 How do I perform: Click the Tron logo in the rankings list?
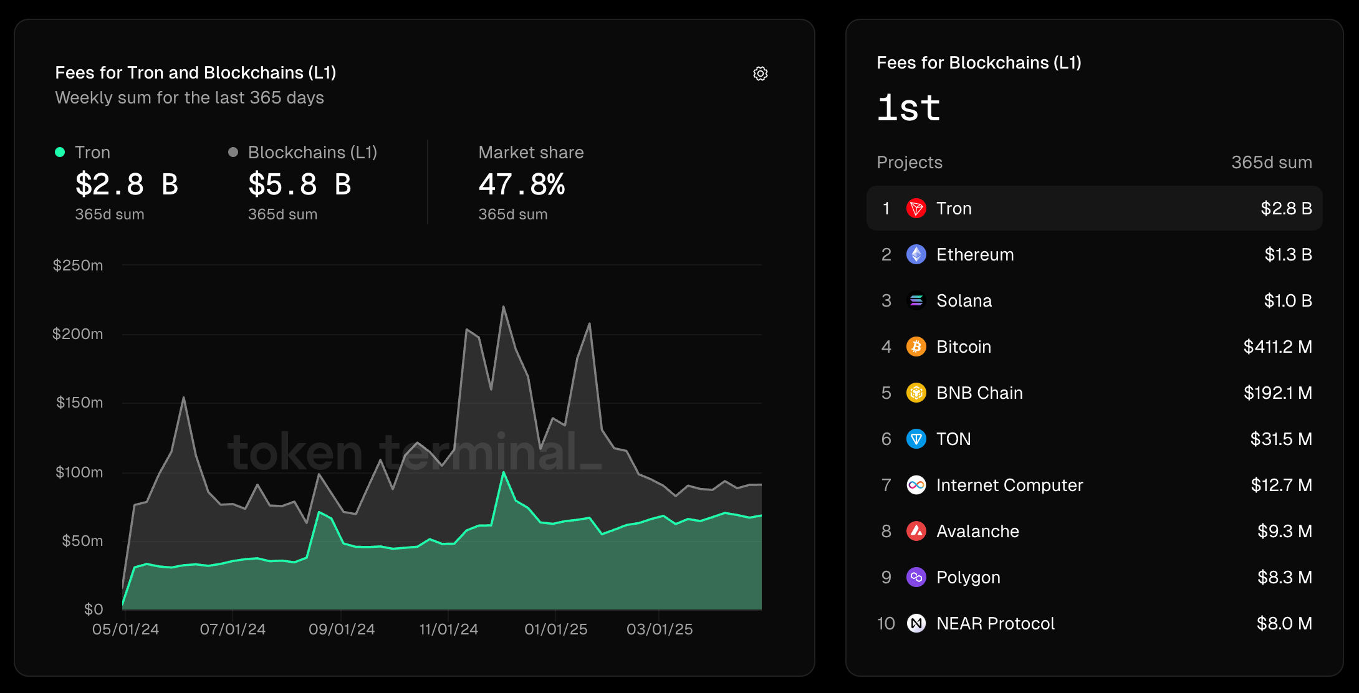click(916, 208)
